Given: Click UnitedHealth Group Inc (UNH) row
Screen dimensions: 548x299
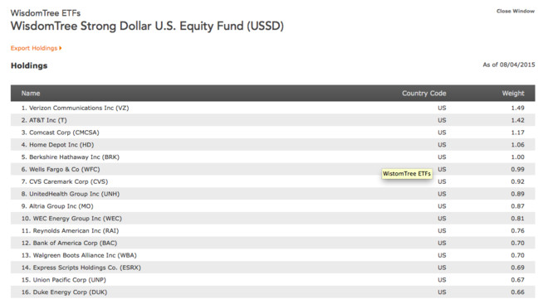Looking at the screenshot, I should [272, 194].
